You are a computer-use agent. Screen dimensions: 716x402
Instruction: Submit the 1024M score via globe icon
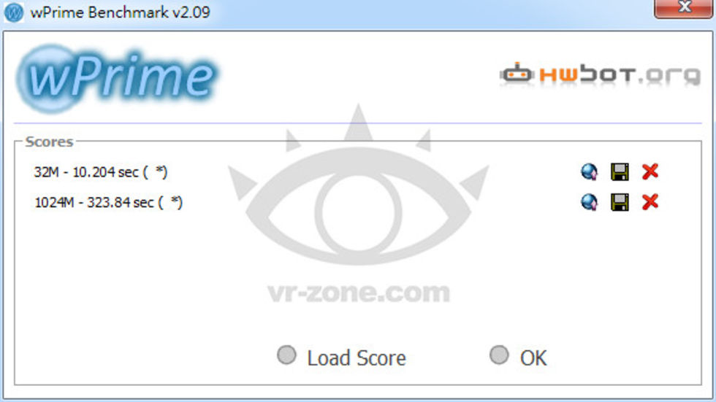pyautogui.click(x=589, y=202)
